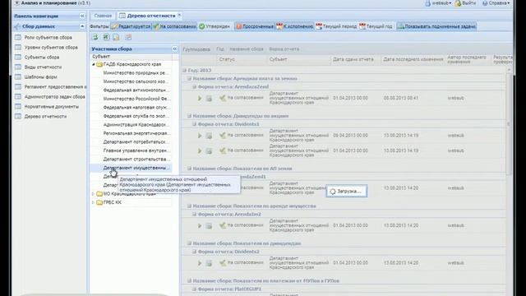Select Региональная энергетическая tree item
The width and height of the screenshot is (526, 296).
pos(136,133)
